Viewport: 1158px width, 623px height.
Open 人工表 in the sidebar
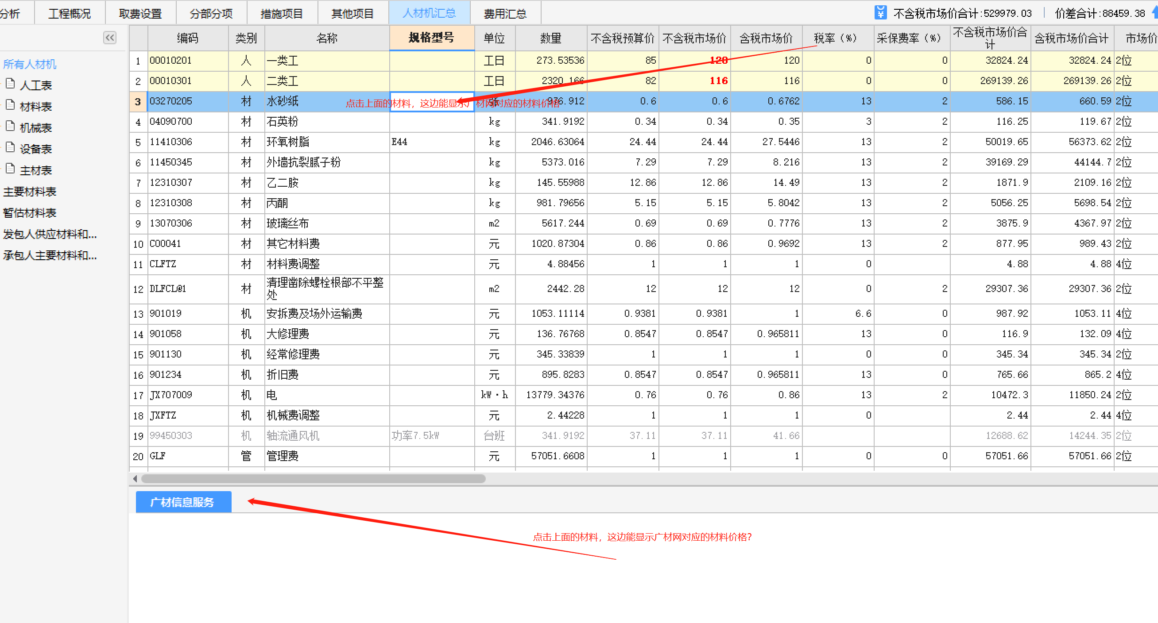point(36,85)
